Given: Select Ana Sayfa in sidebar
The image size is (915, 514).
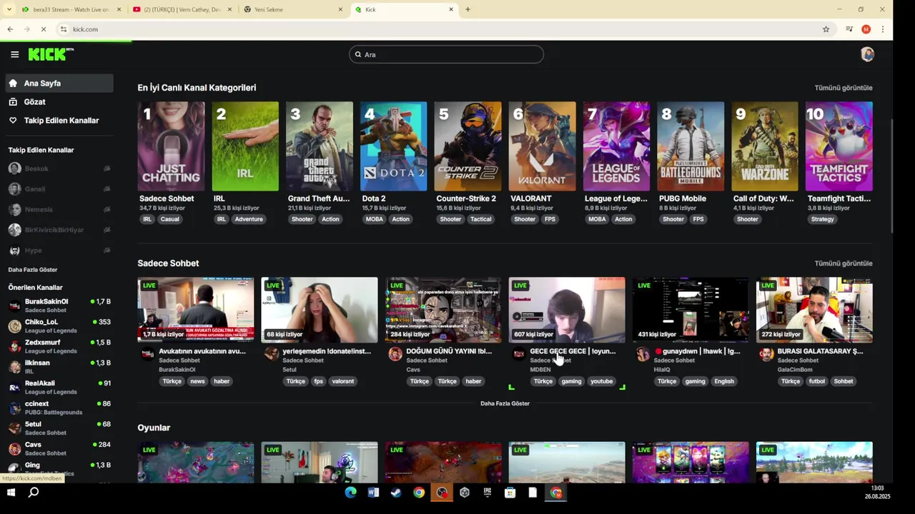Looking at the screenshot, I should [x=59, y=84].
